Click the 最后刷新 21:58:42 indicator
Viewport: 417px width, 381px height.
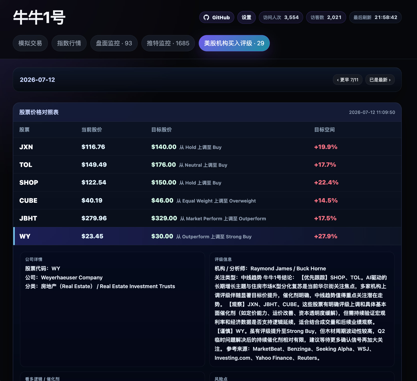375,18
